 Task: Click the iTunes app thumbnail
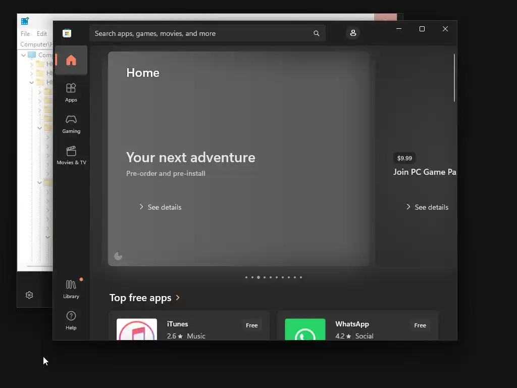137,329
